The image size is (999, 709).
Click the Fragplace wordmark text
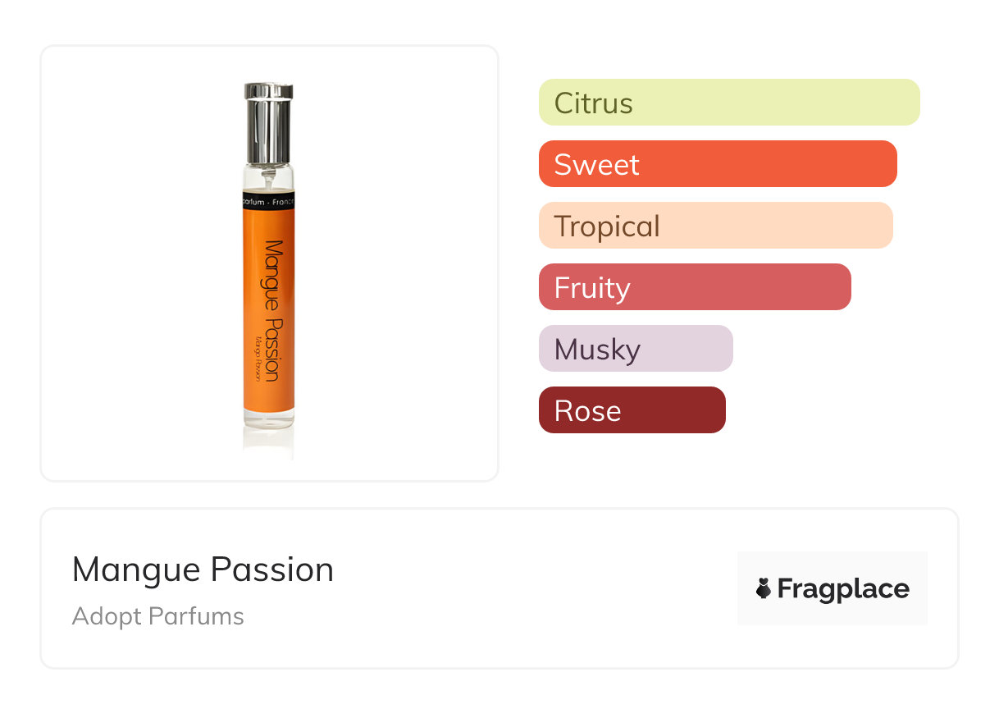(843, 589)
